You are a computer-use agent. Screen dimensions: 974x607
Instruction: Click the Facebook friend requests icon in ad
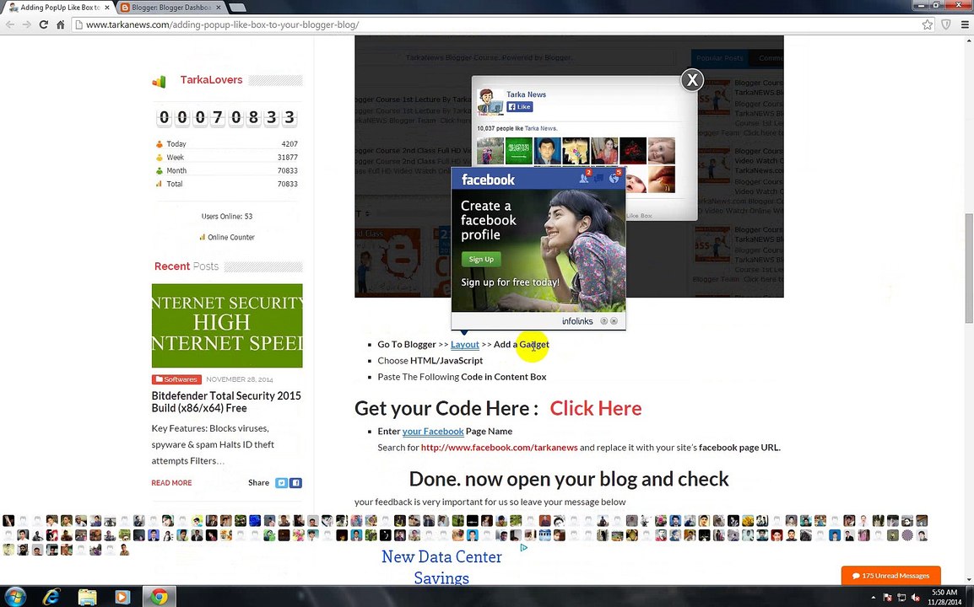tap(584, 178)
